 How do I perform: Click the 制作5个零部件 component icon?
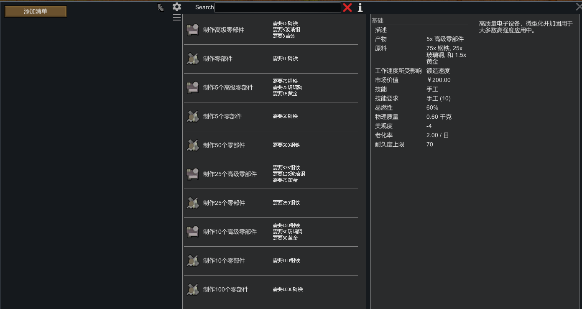pos(192,117)
